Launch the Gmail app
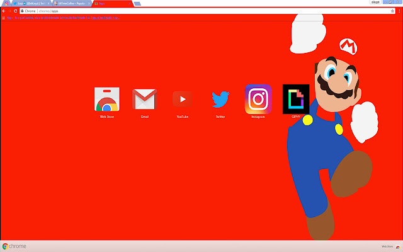 (x=144, y=99)
